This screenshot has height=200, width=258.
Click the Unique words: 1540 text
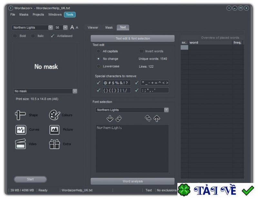pos(153,59)
